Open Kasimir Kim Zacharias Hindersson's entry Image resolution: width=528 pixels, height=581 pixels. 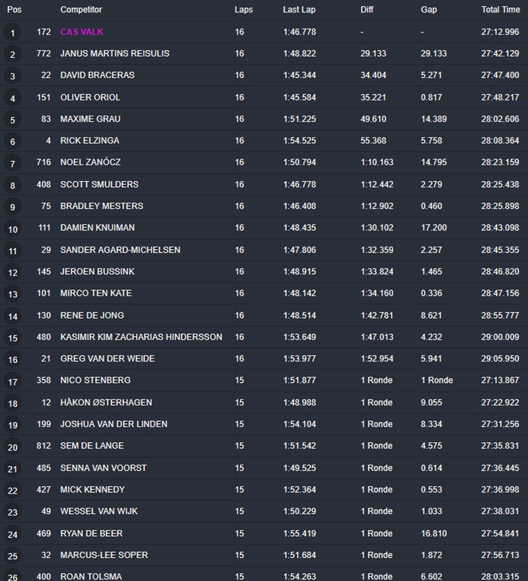(x=141, y=337)
